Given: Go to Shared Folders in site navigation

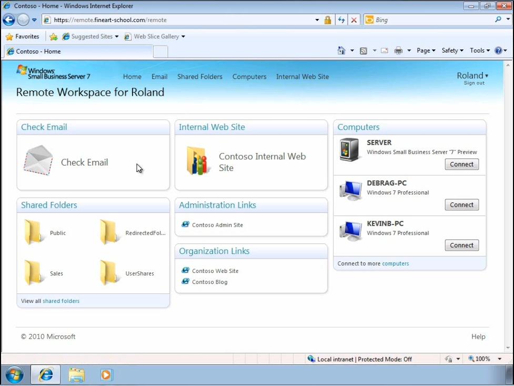Looking at the screenshot, I should click(x=199, y=77).
